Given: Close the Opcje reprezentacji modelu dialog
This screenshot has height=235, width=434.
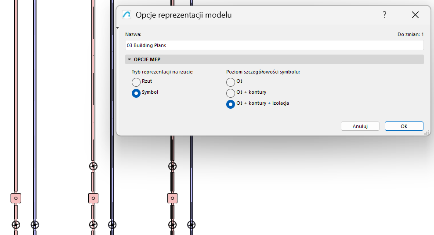Looking at the screenshot, I should 415,15.
